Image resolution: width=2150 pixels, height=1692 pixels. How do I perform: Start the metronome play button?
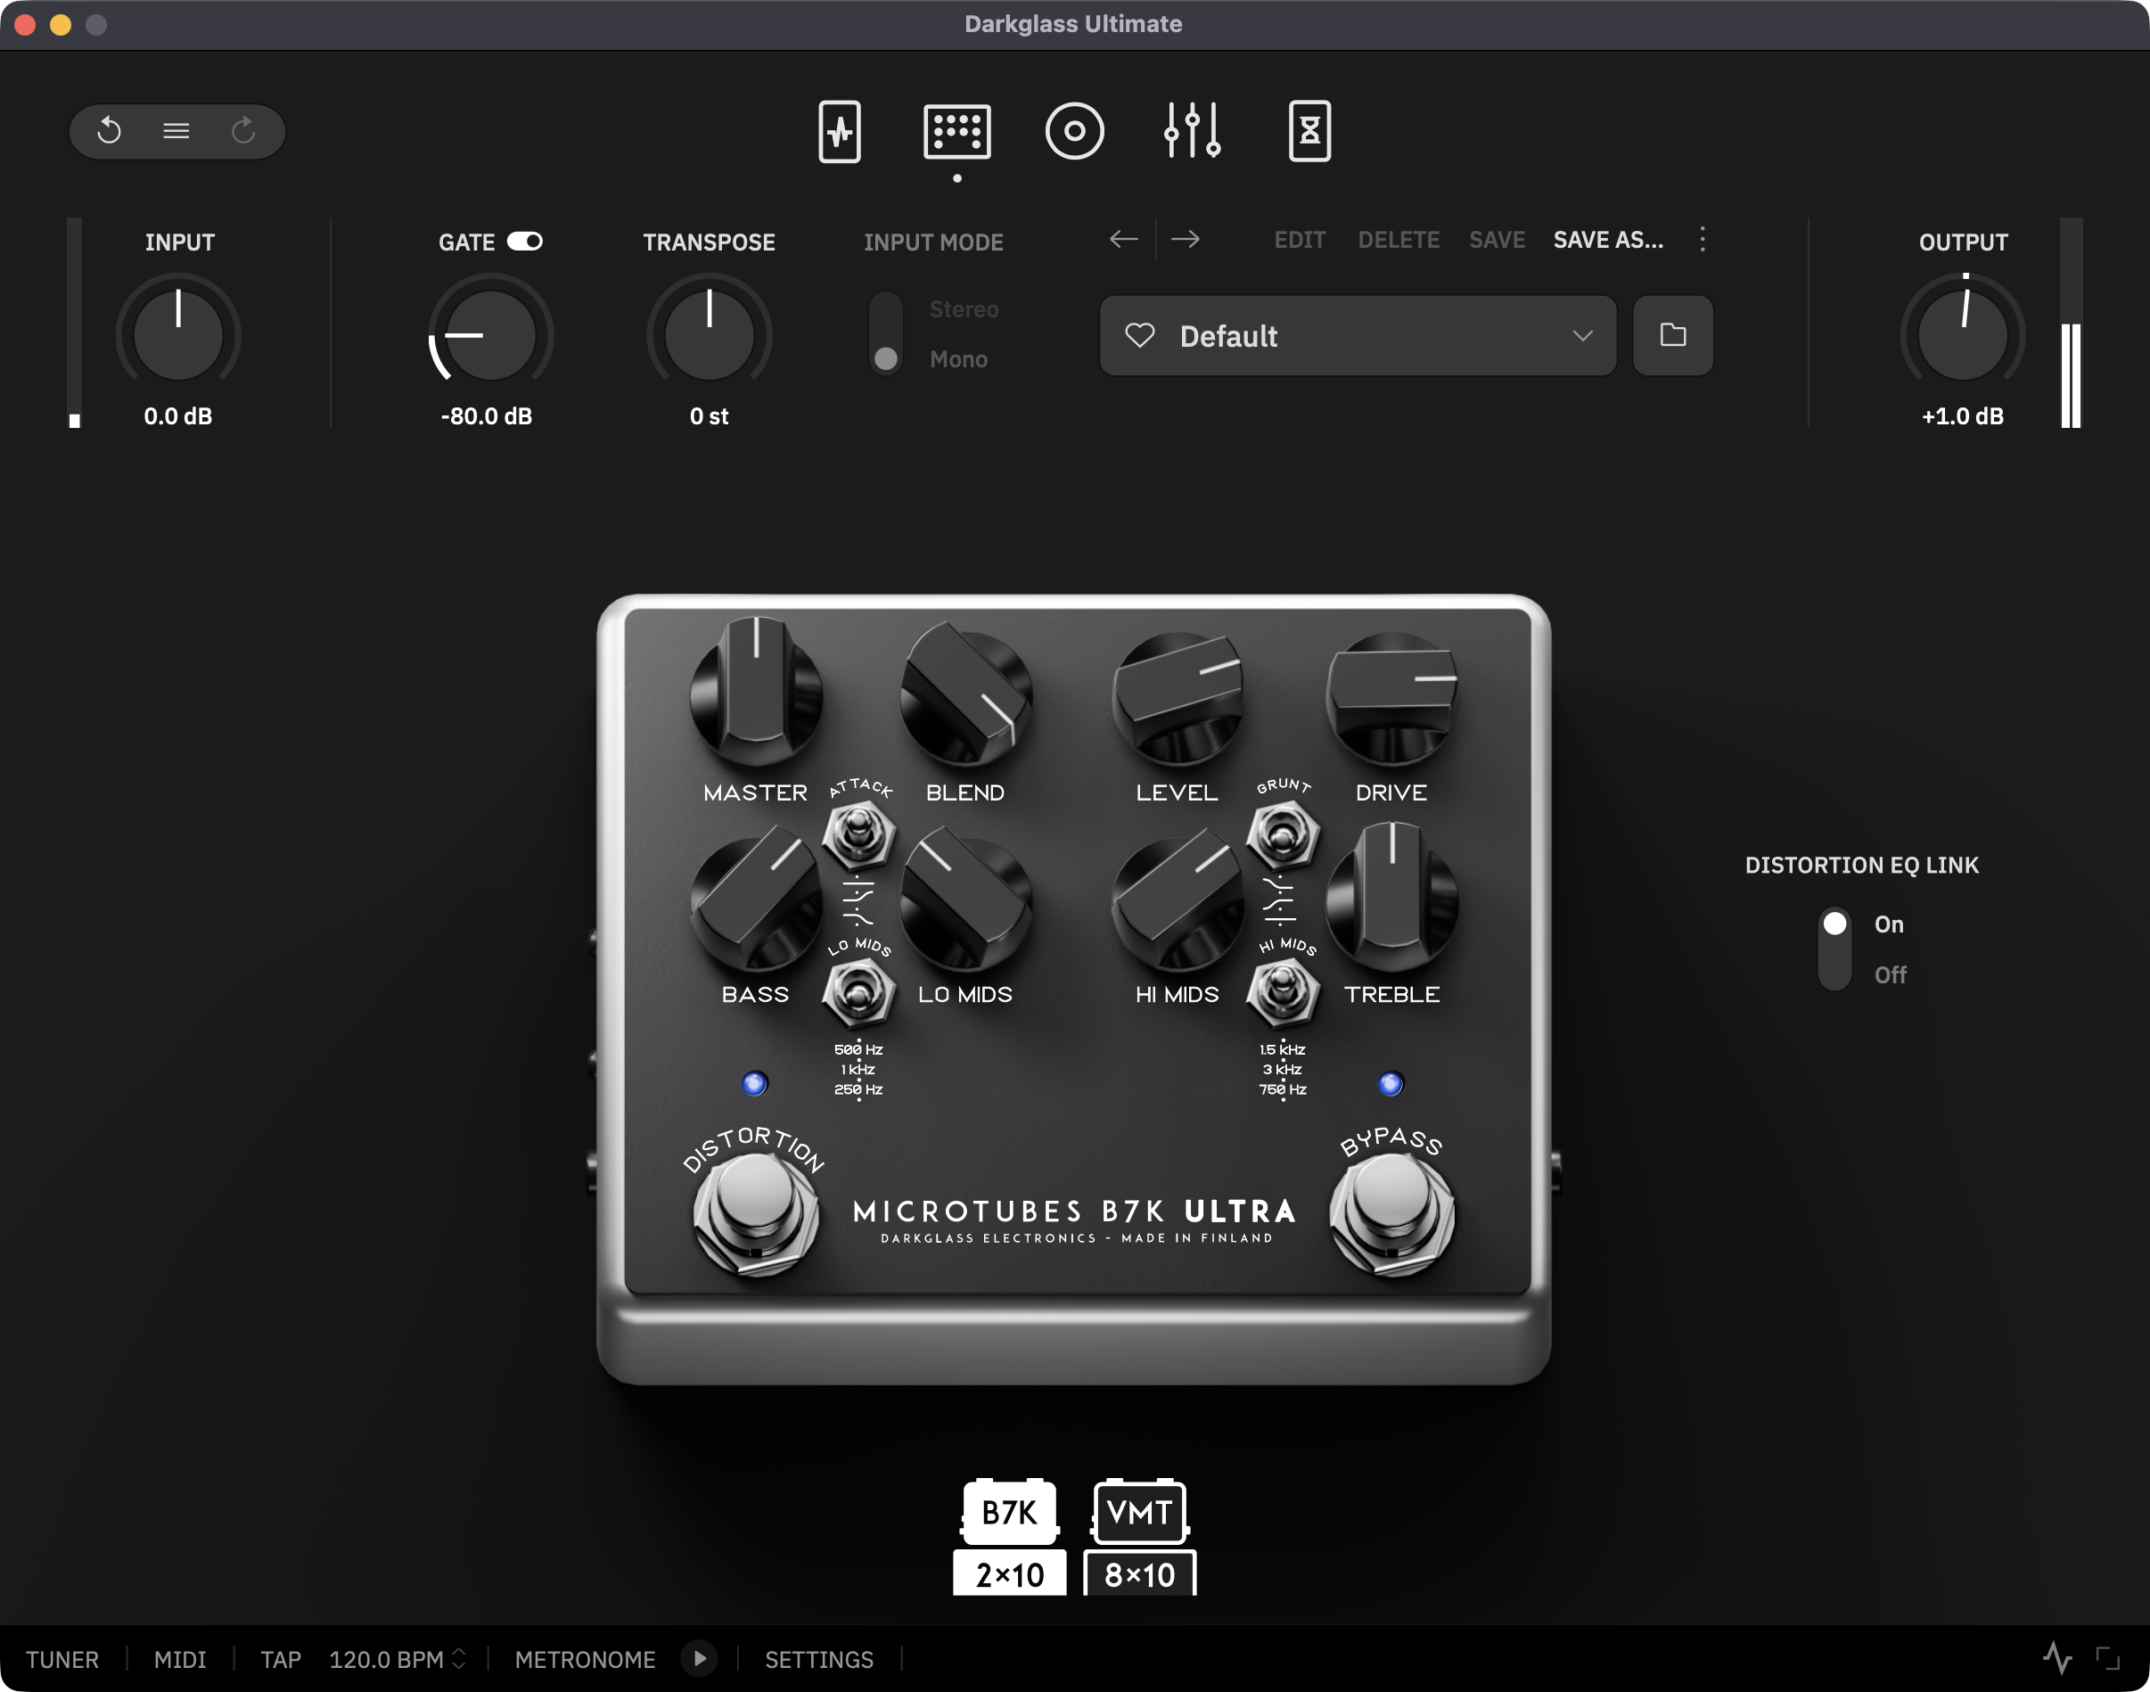click(x=699, y=1658)
